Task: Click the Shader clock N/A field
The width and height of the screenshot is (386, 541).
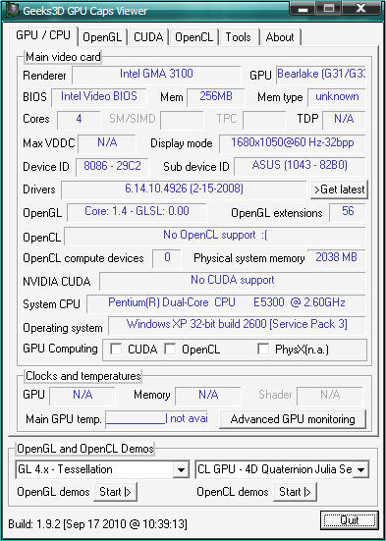Action: (x=329, y=396)
